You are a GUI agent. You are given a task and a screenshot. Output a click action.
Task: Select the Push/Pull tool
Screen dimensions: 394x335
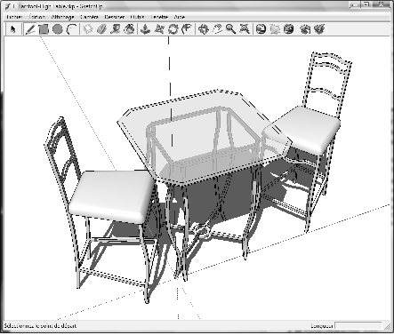click(145, 29)
